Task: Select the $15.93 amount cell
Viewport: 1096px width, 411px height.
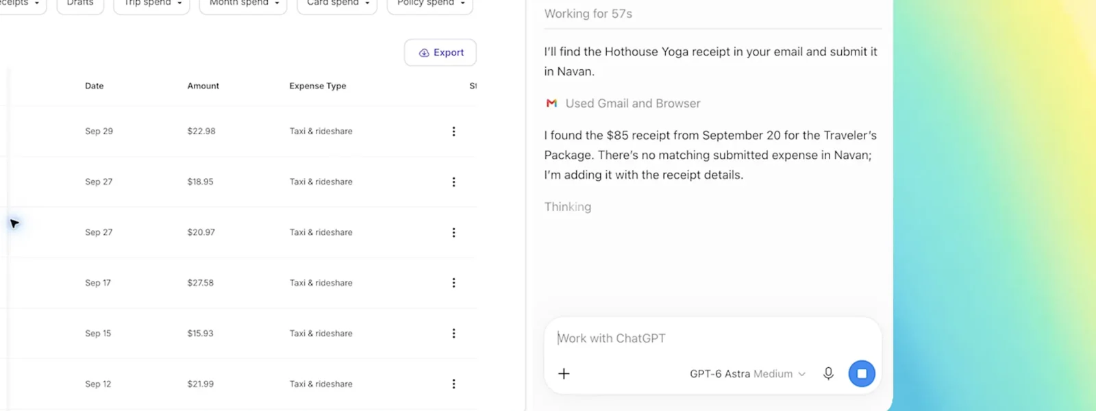Action: tap(201, 334)
